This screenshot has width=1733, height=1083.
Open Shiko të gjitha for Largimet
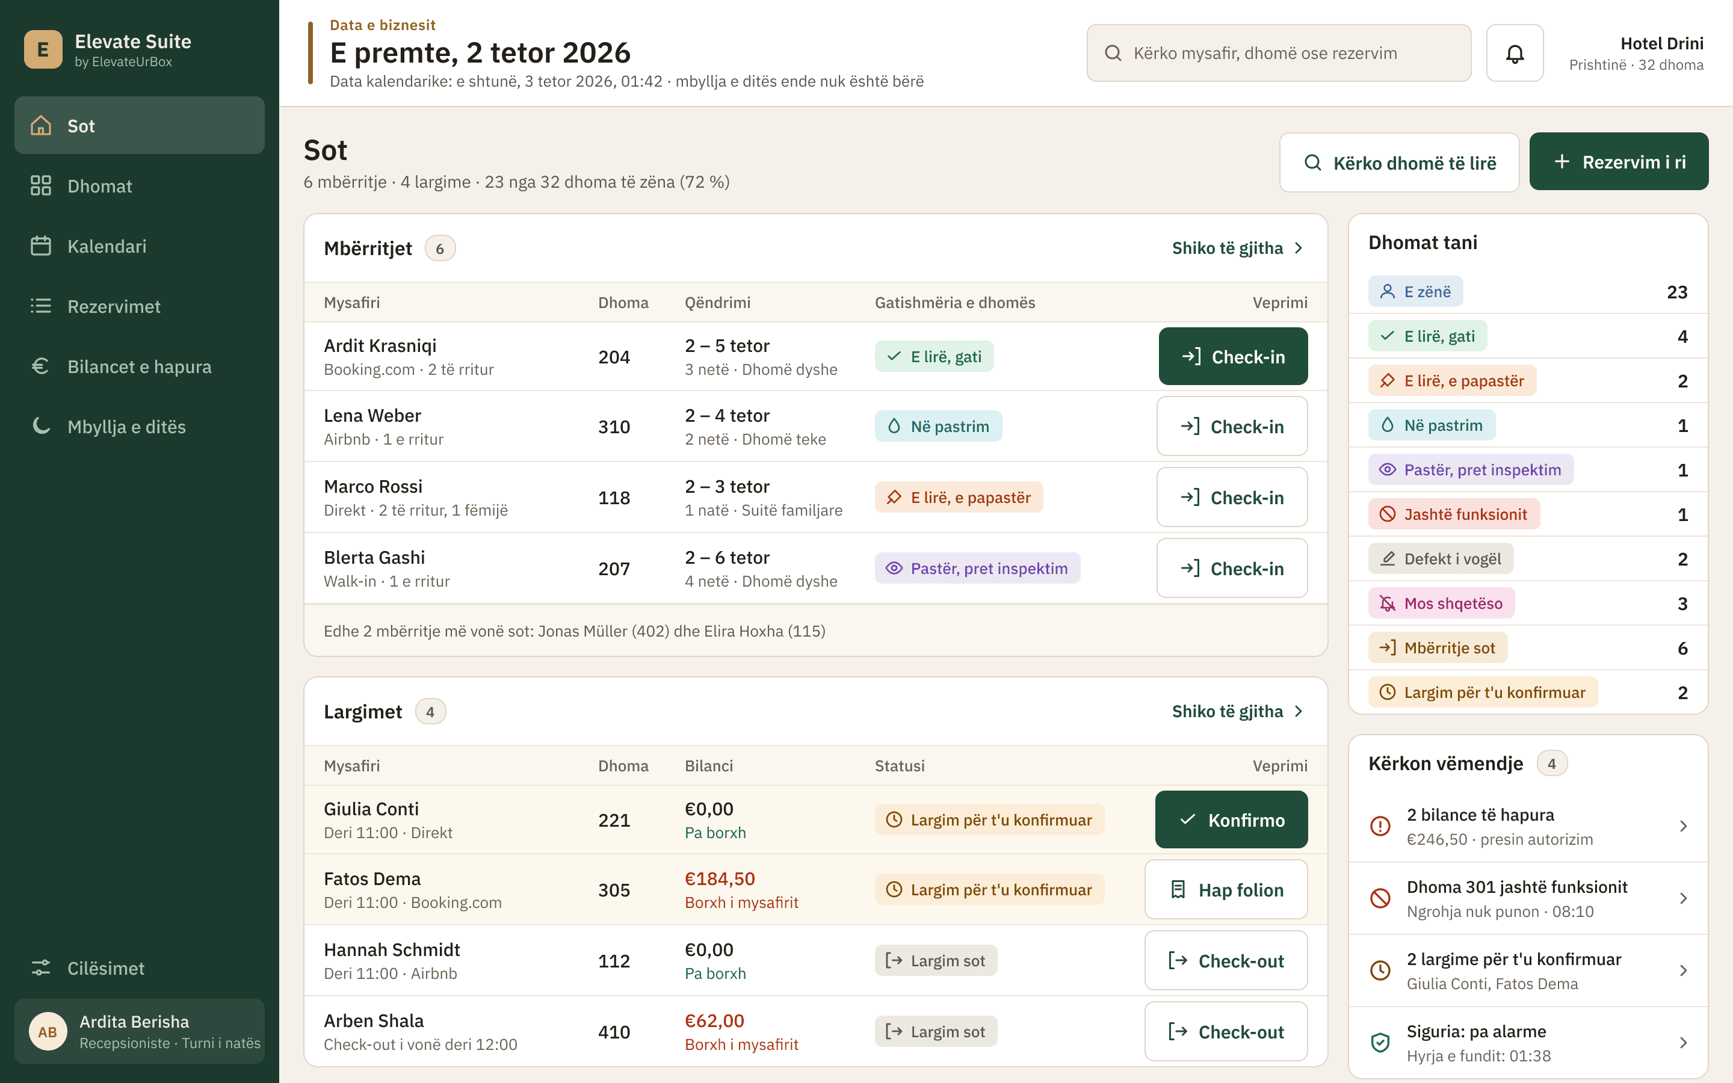click(1238, 711)
